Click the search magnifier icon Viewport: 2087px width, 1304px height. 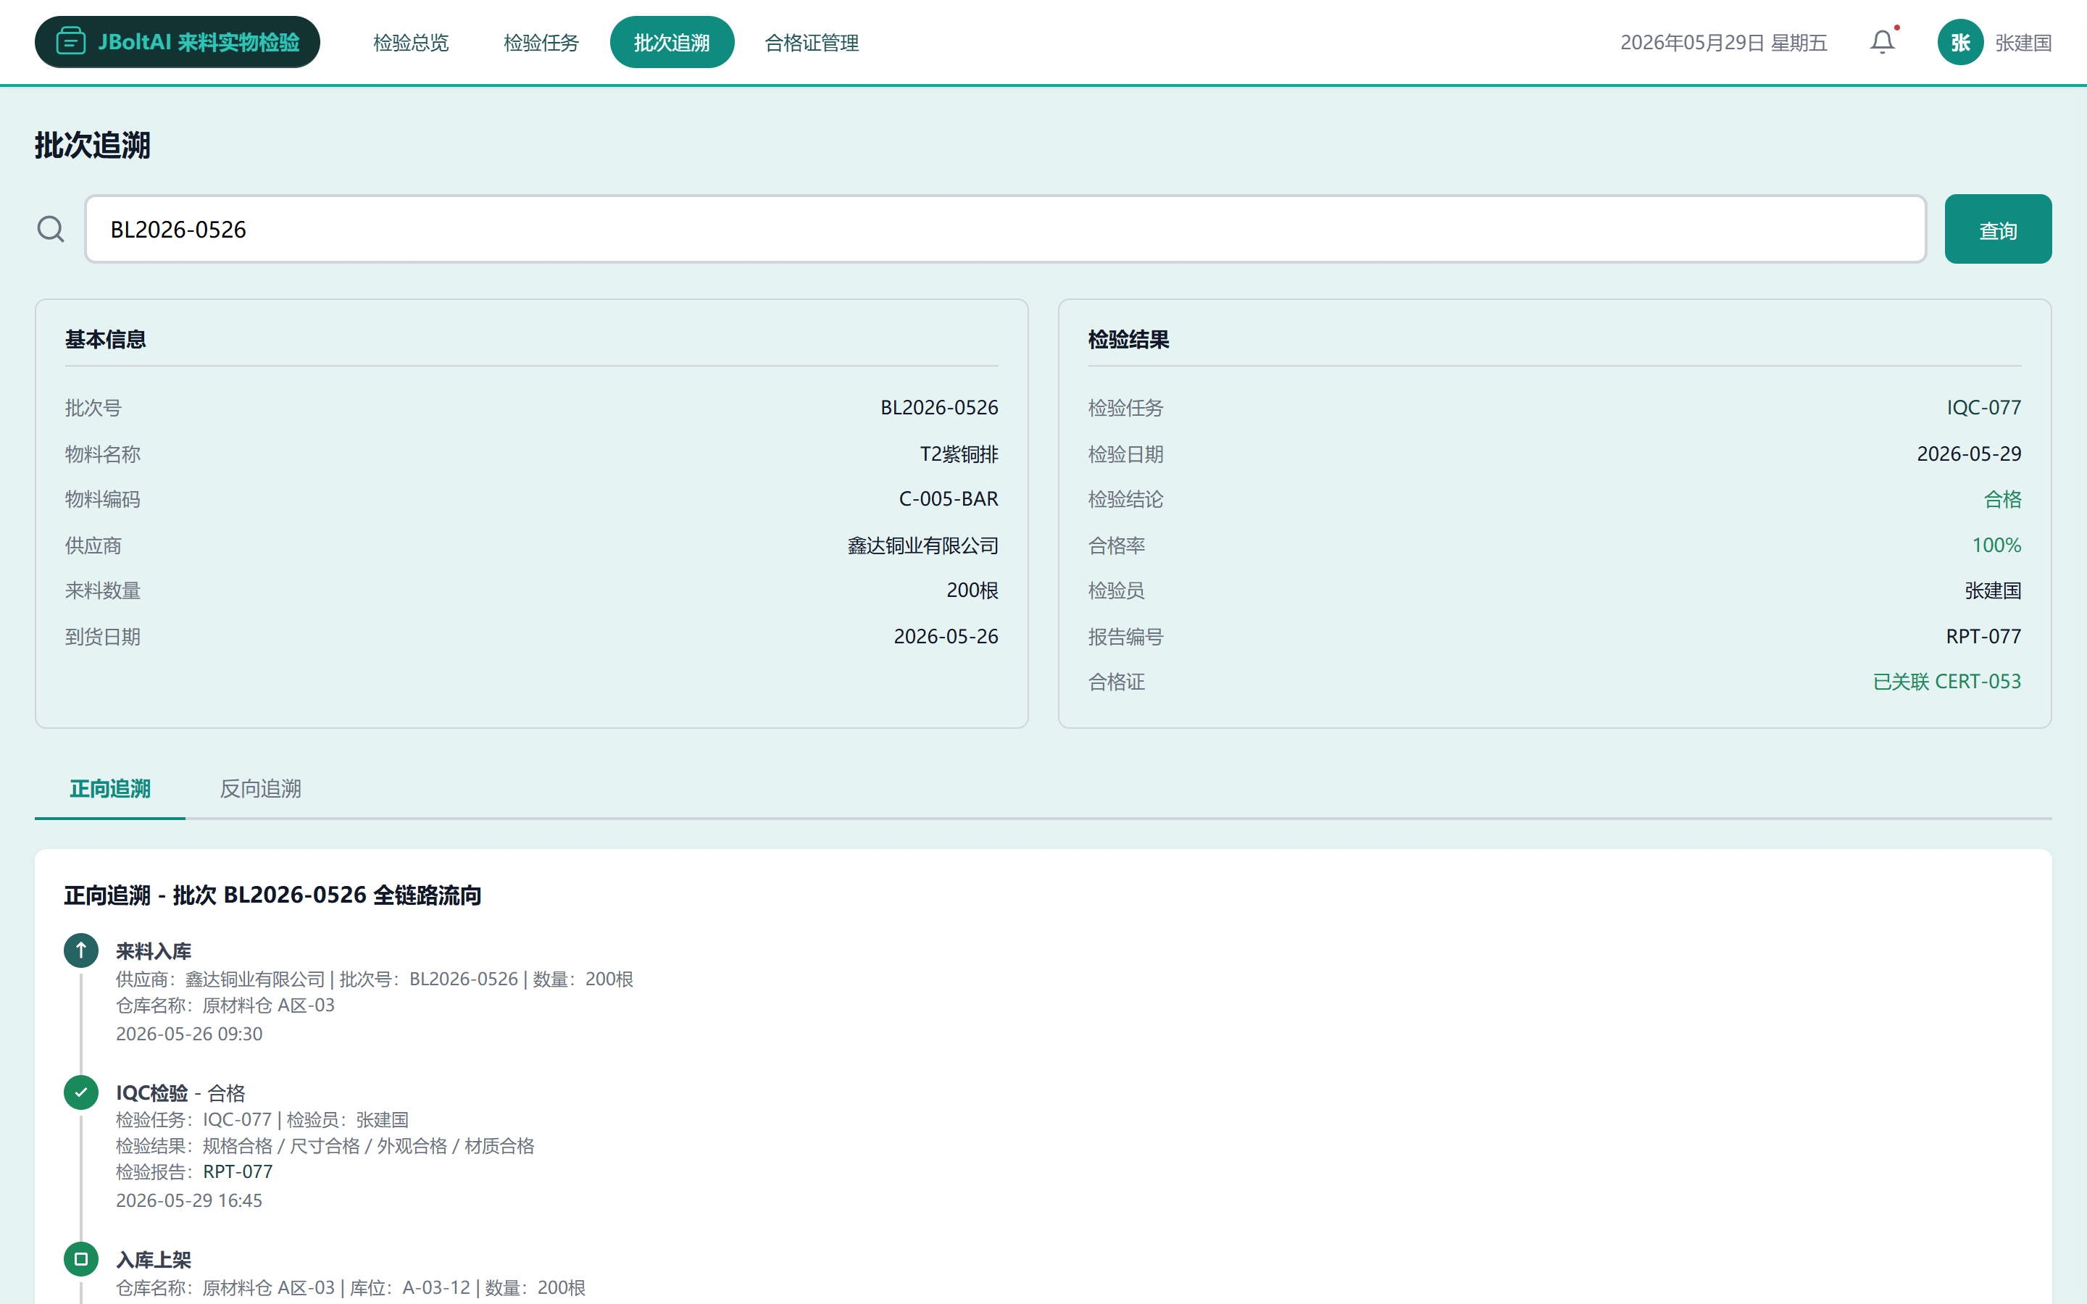coord(51,228)
